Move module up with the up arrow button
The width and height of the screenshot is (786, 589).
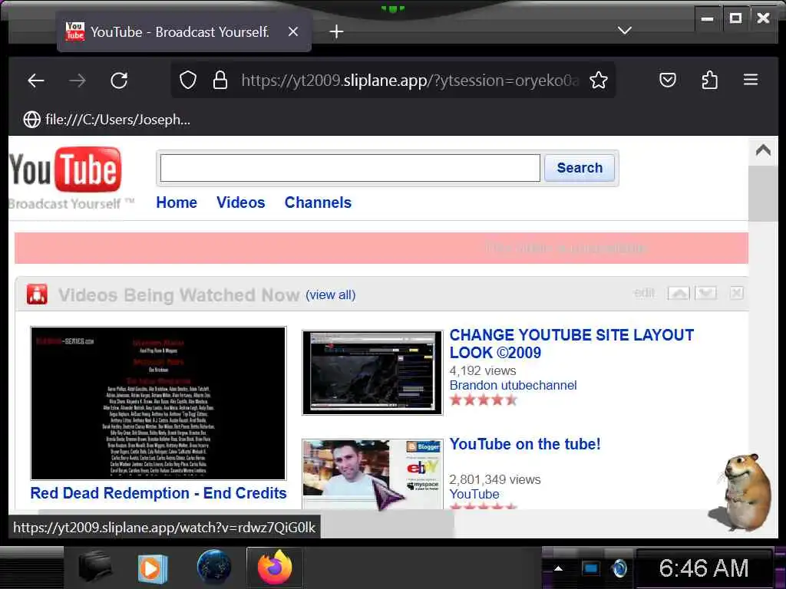pyautogui.click(x=679, y=294)
